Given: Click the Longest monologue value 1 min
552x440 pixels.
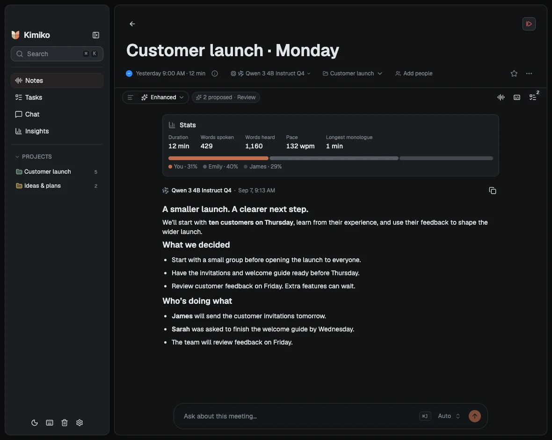Looking at the screenshot, I should (334, 146).
